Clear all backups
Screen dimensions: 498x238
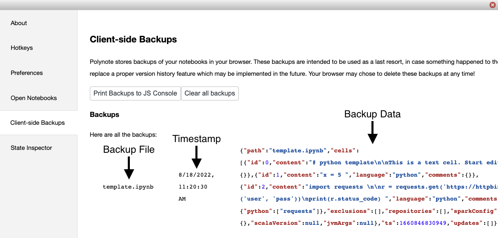pos(209,93)
